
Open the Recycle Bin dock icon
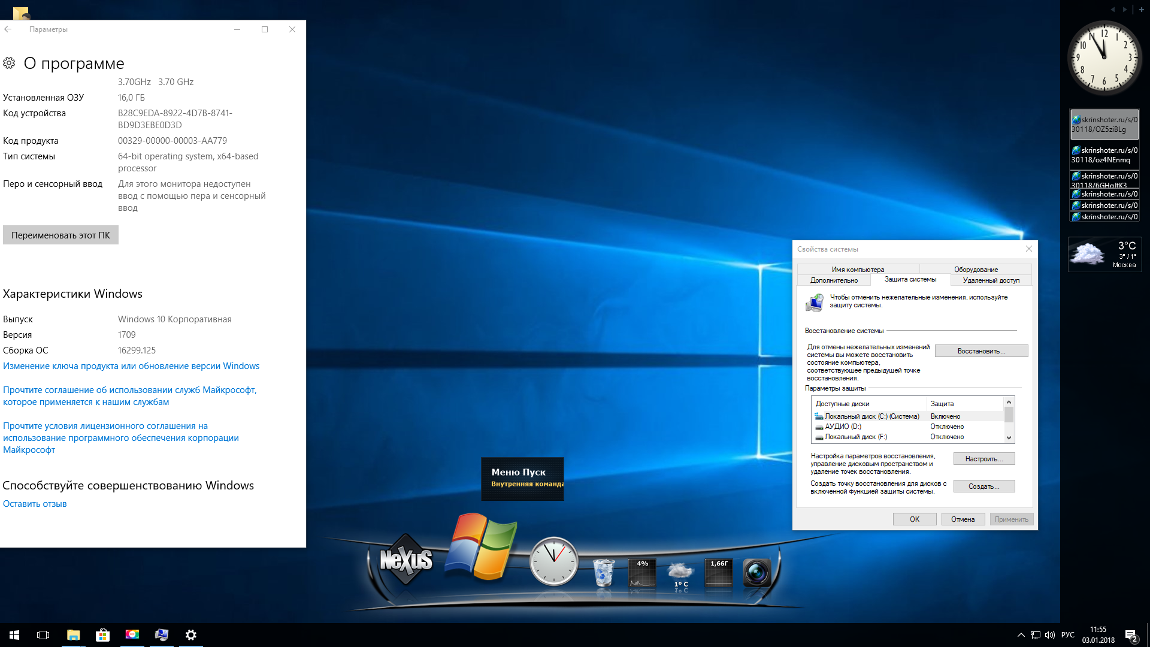(x=603, y=572)
